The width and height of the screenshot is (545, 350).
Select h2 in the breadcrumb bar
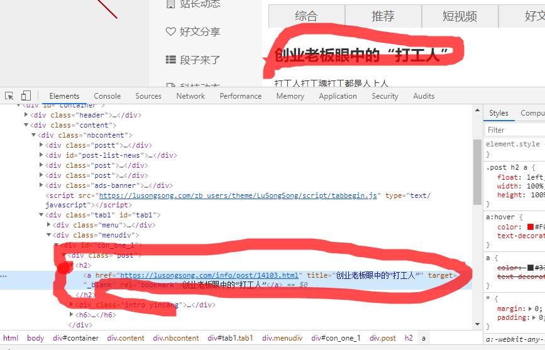tap(409, 338)
